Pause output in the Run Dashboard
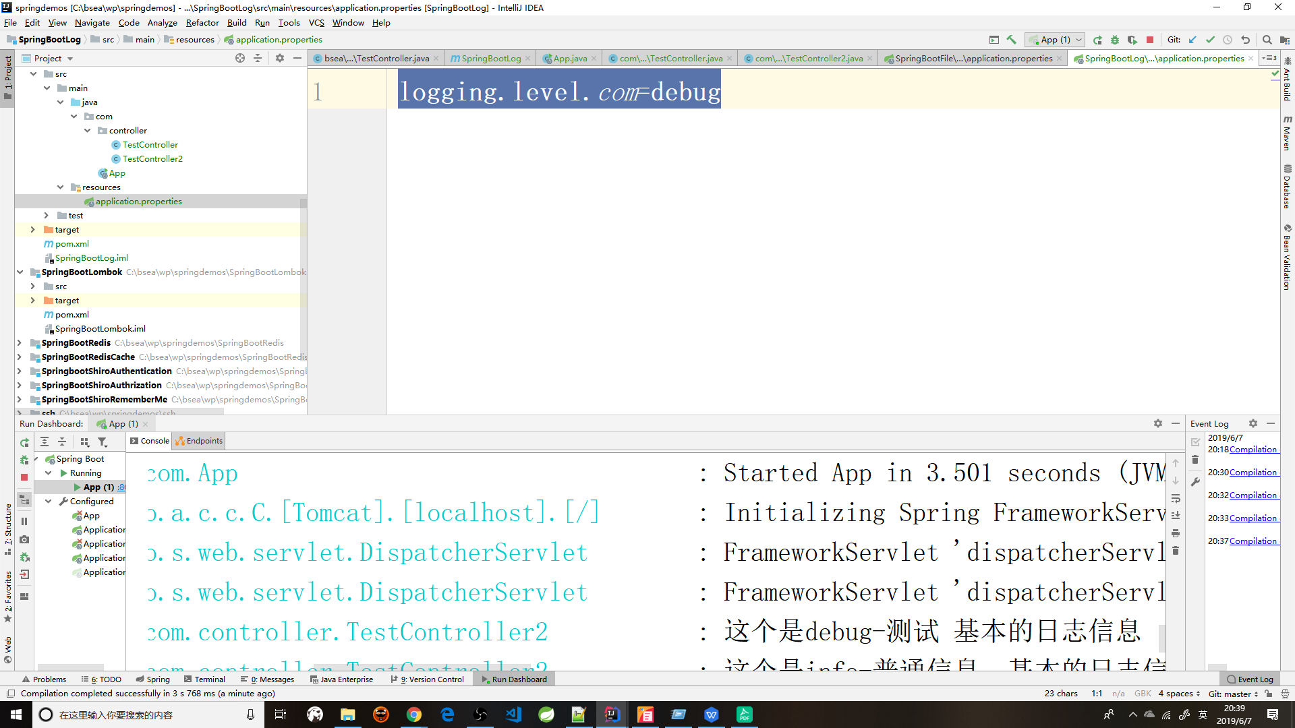 tap(24, 520)
